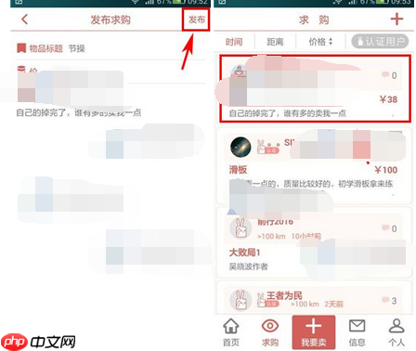416x351 pixels.
Task: Go back from the 发布求购 screen
Action: 24,19
